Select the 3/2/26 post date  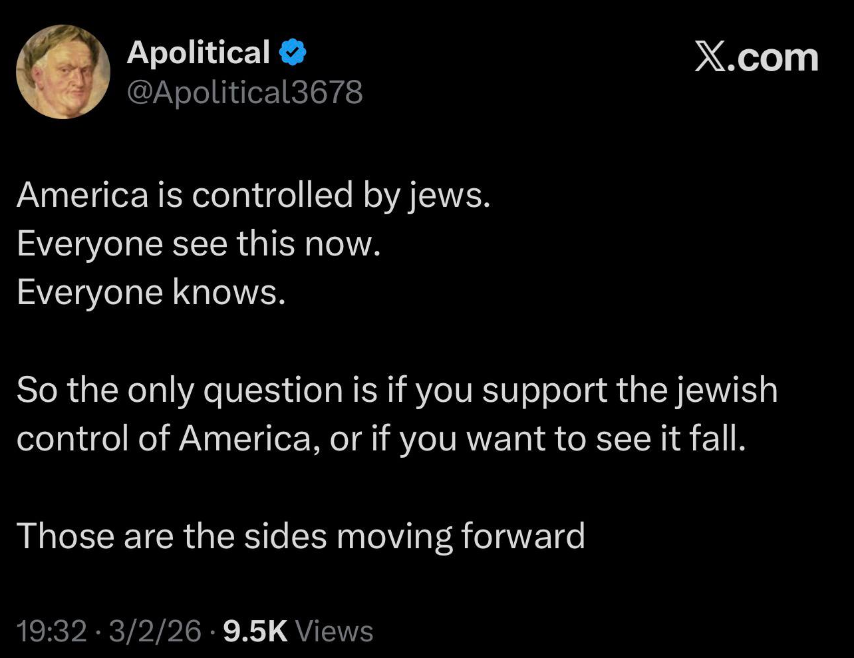click(x=154, y=631)
